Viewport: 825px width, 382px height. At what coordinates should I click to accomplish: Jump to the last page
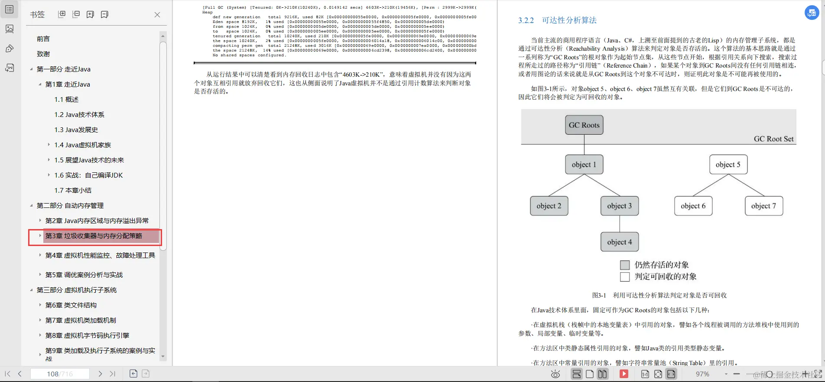pyautogui.click(x=113, y=374)
